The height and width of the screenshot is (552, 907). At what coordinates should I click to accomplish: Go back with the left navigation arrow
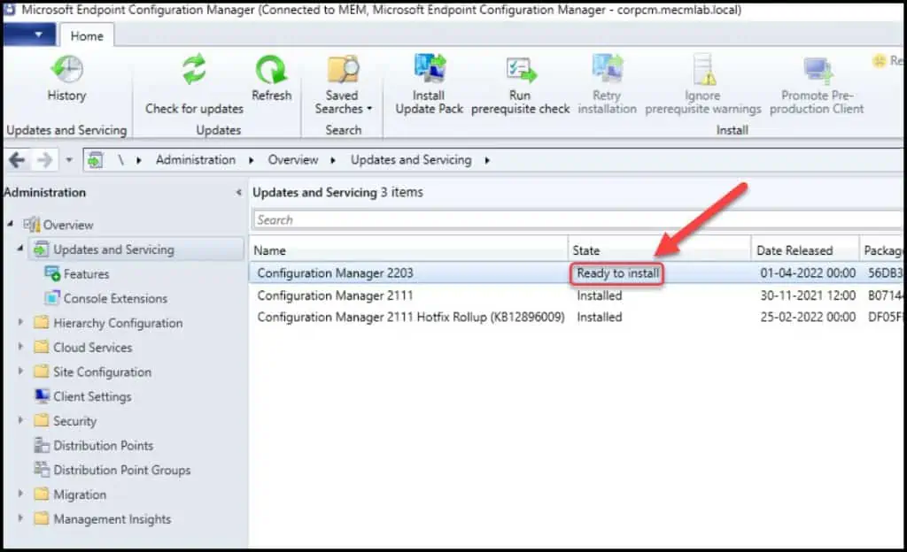pos(18,160)
